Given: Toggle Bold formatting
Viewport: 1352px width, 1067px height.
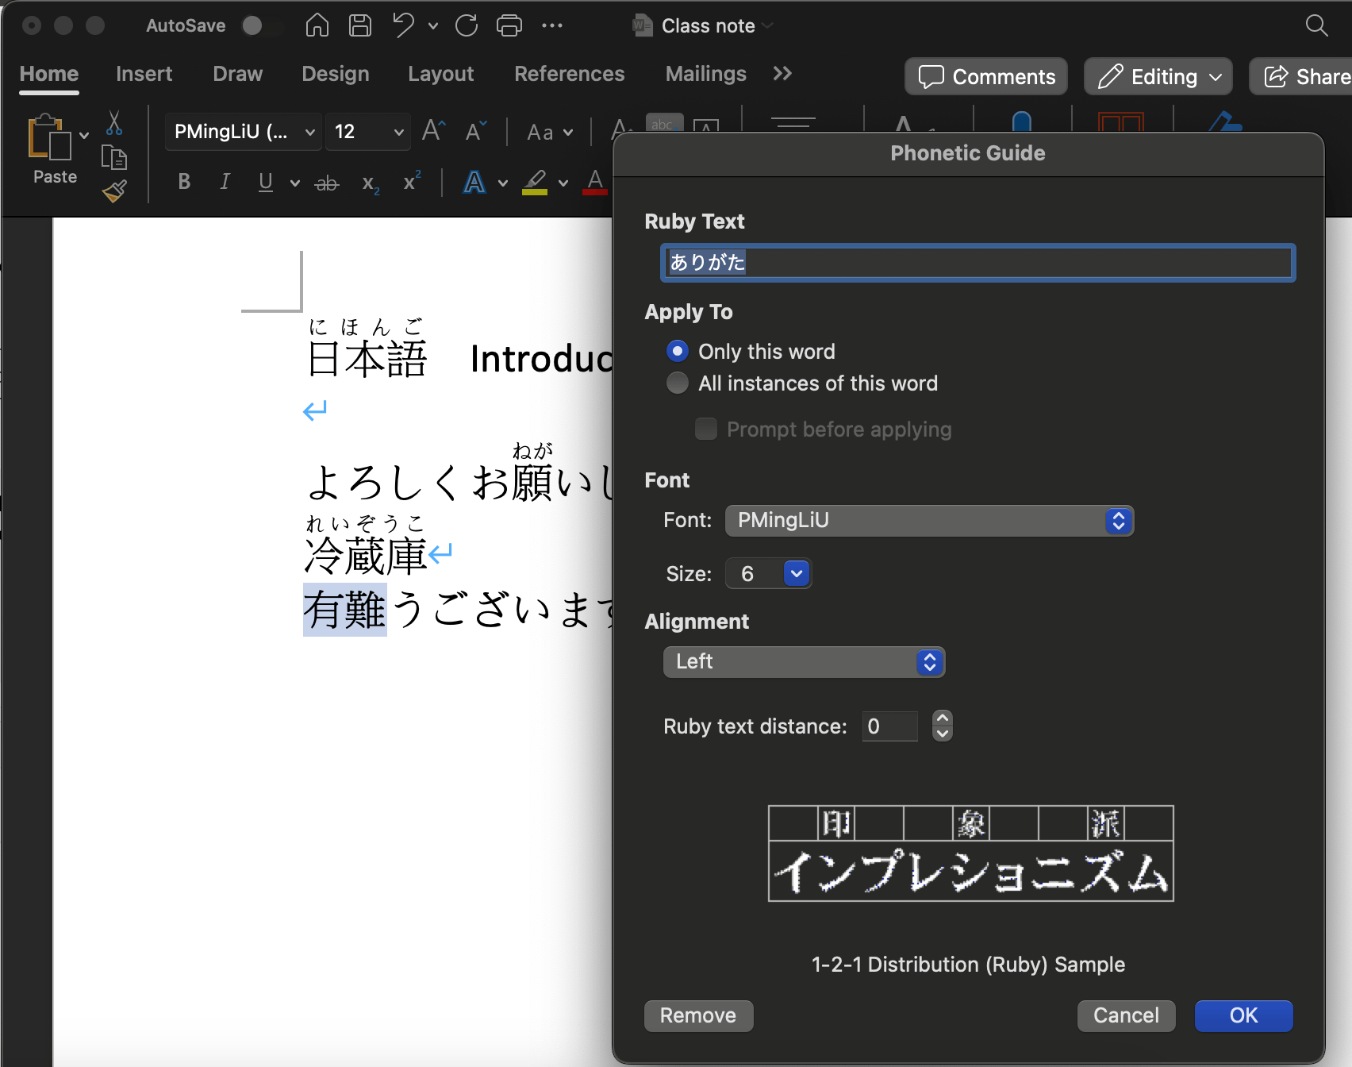Looking at the screenshot, I should [184, 182].
